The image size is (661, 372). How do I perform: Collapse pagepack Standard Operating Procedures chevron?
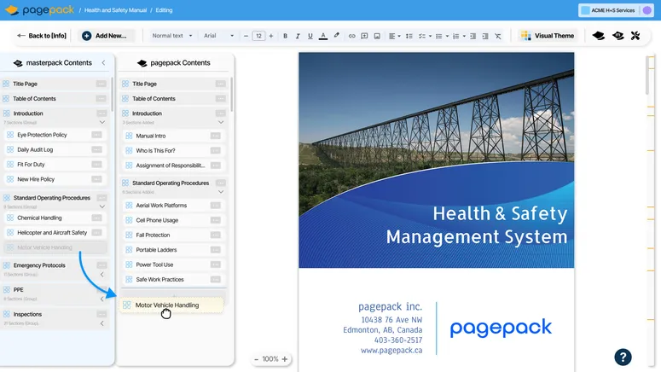pos(221,192)
